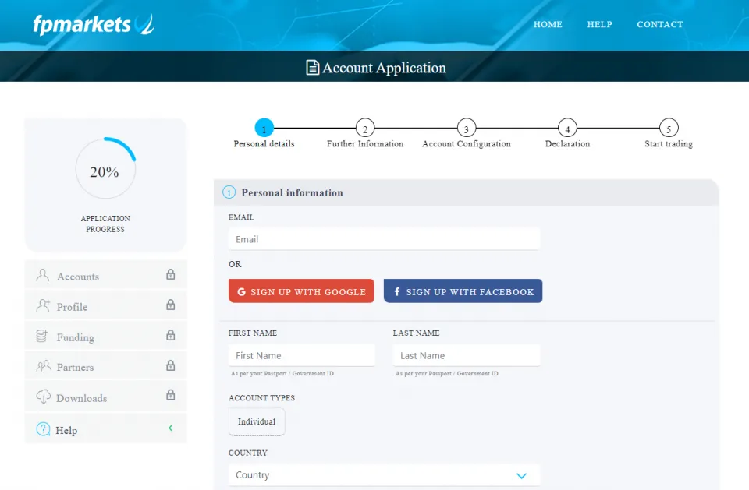Open the CONTACT page from header
Image resolution: width=749 pixels, height=490 pixels.
tap(659, 25)
